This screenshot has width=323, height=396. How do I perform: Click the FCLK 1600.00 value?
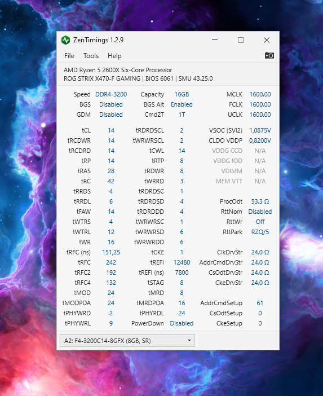[260, 104]
